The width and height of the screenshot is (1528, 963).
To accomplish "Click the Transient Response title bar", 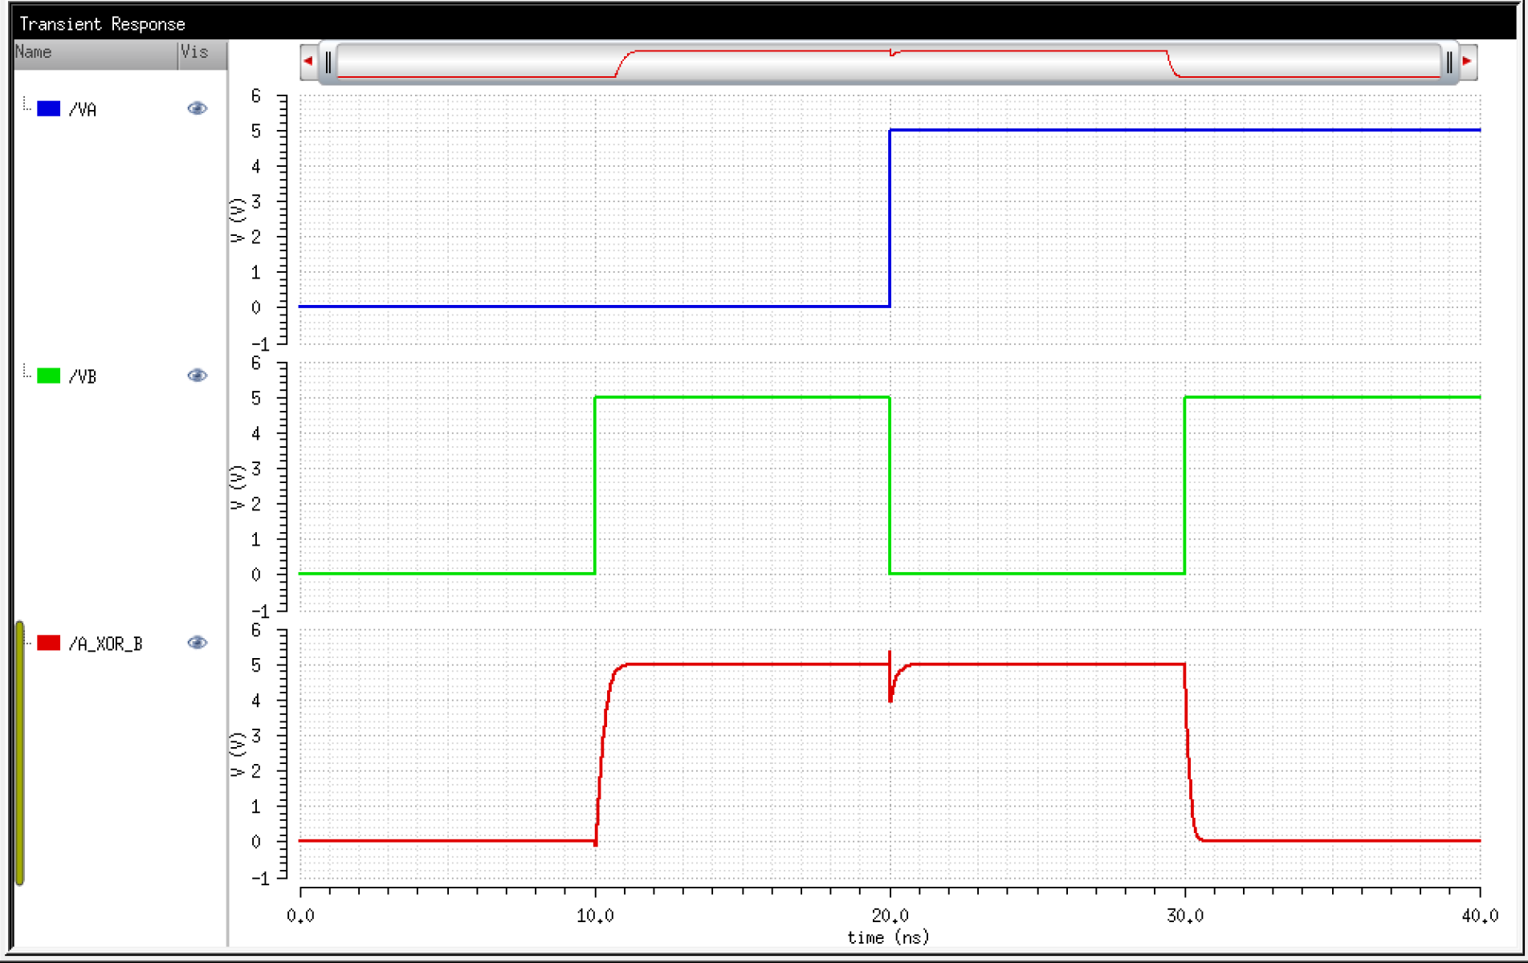I will 763,23.
